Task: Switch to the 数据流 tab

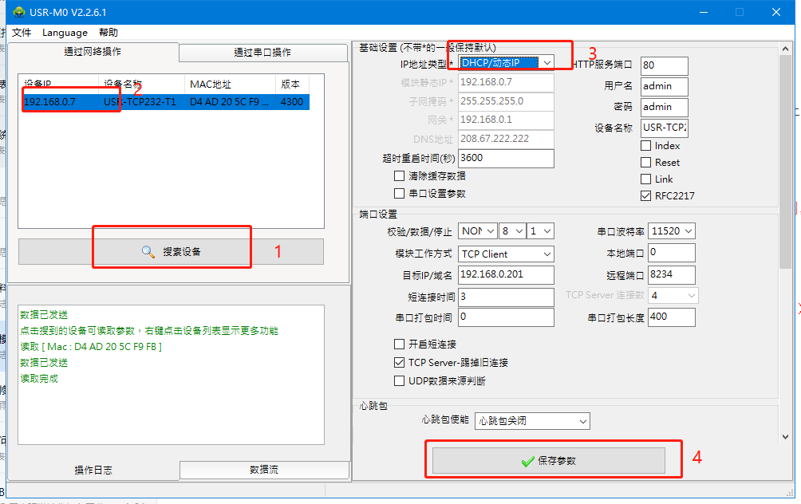Action: pyautogui.click(x=264, y=471)
